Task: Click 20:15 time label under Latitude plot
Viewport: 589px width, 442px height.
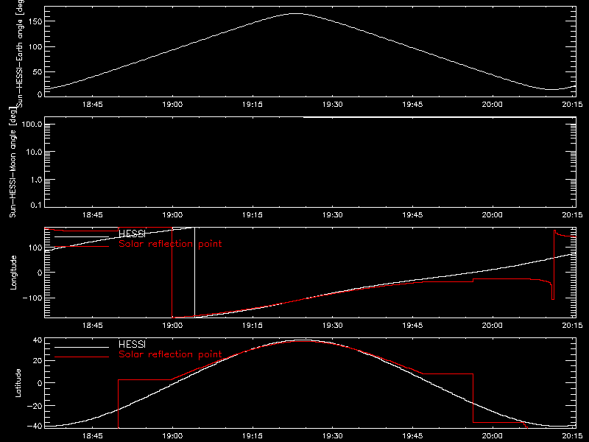Action: [572, 436]
